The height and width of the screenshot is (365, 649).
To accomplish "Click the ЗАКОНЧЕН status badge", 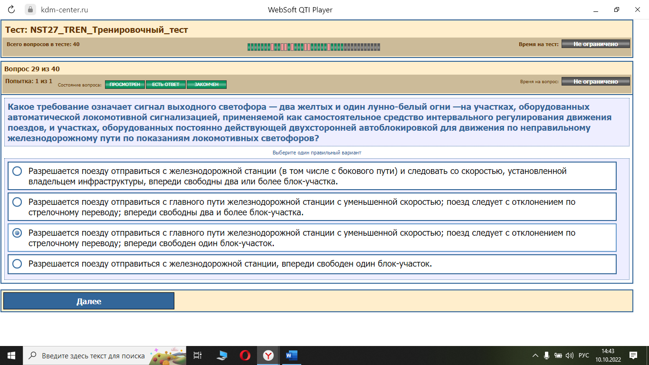I will click(x=207, y=85).
